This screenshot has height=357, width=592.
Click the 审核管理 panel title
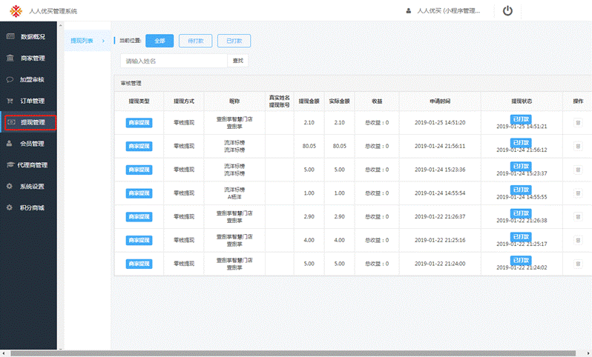coord(131,83)
